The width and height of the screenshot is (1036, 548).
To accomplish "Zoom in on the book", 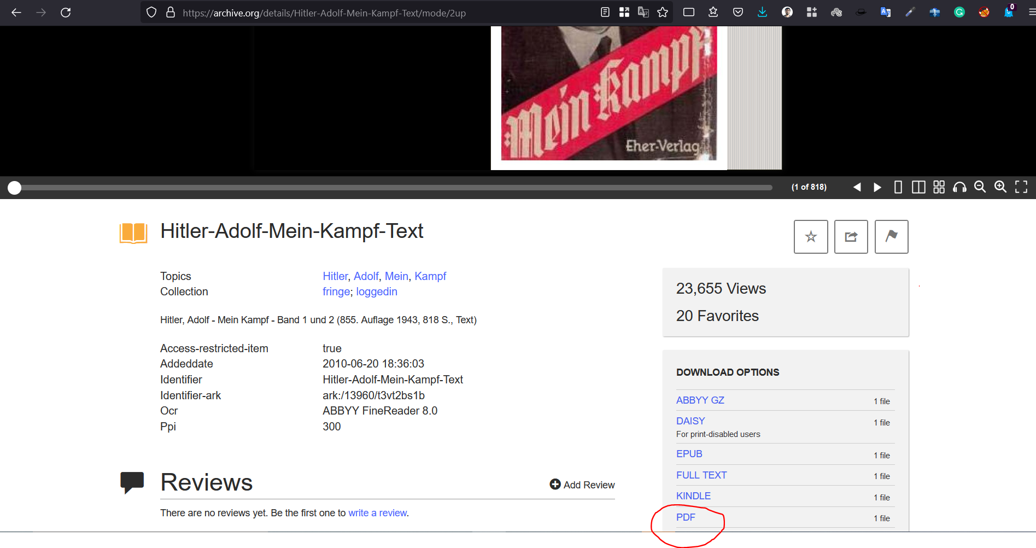I will (1000, 187).
